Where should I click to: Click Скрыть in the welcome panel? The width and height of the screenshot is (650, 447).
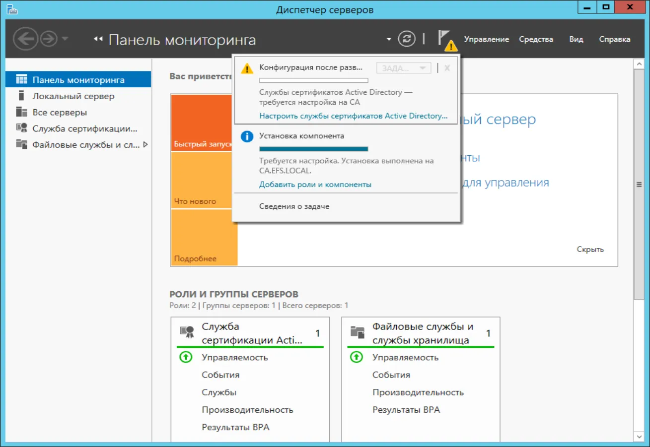pyautogui.click(x=590, y=249)
